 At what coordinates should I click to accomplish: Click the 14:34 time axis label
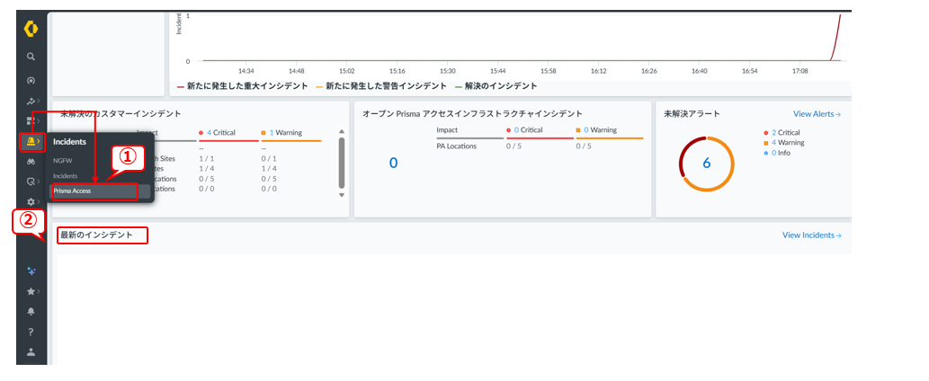[246, 71]
